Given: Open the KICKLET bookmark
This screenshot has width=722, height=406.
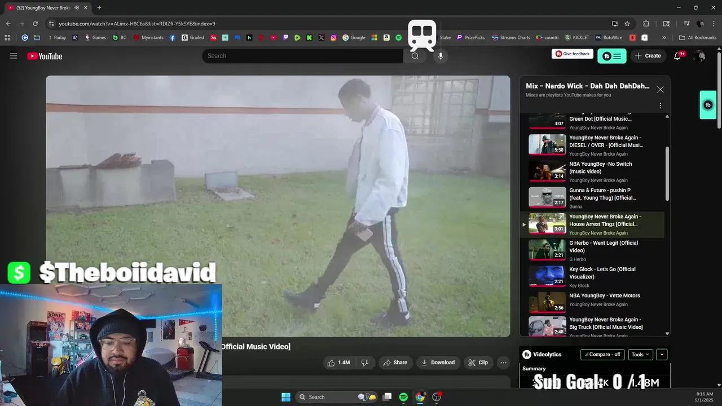Looking at the screenshot, I should (576, 38).
